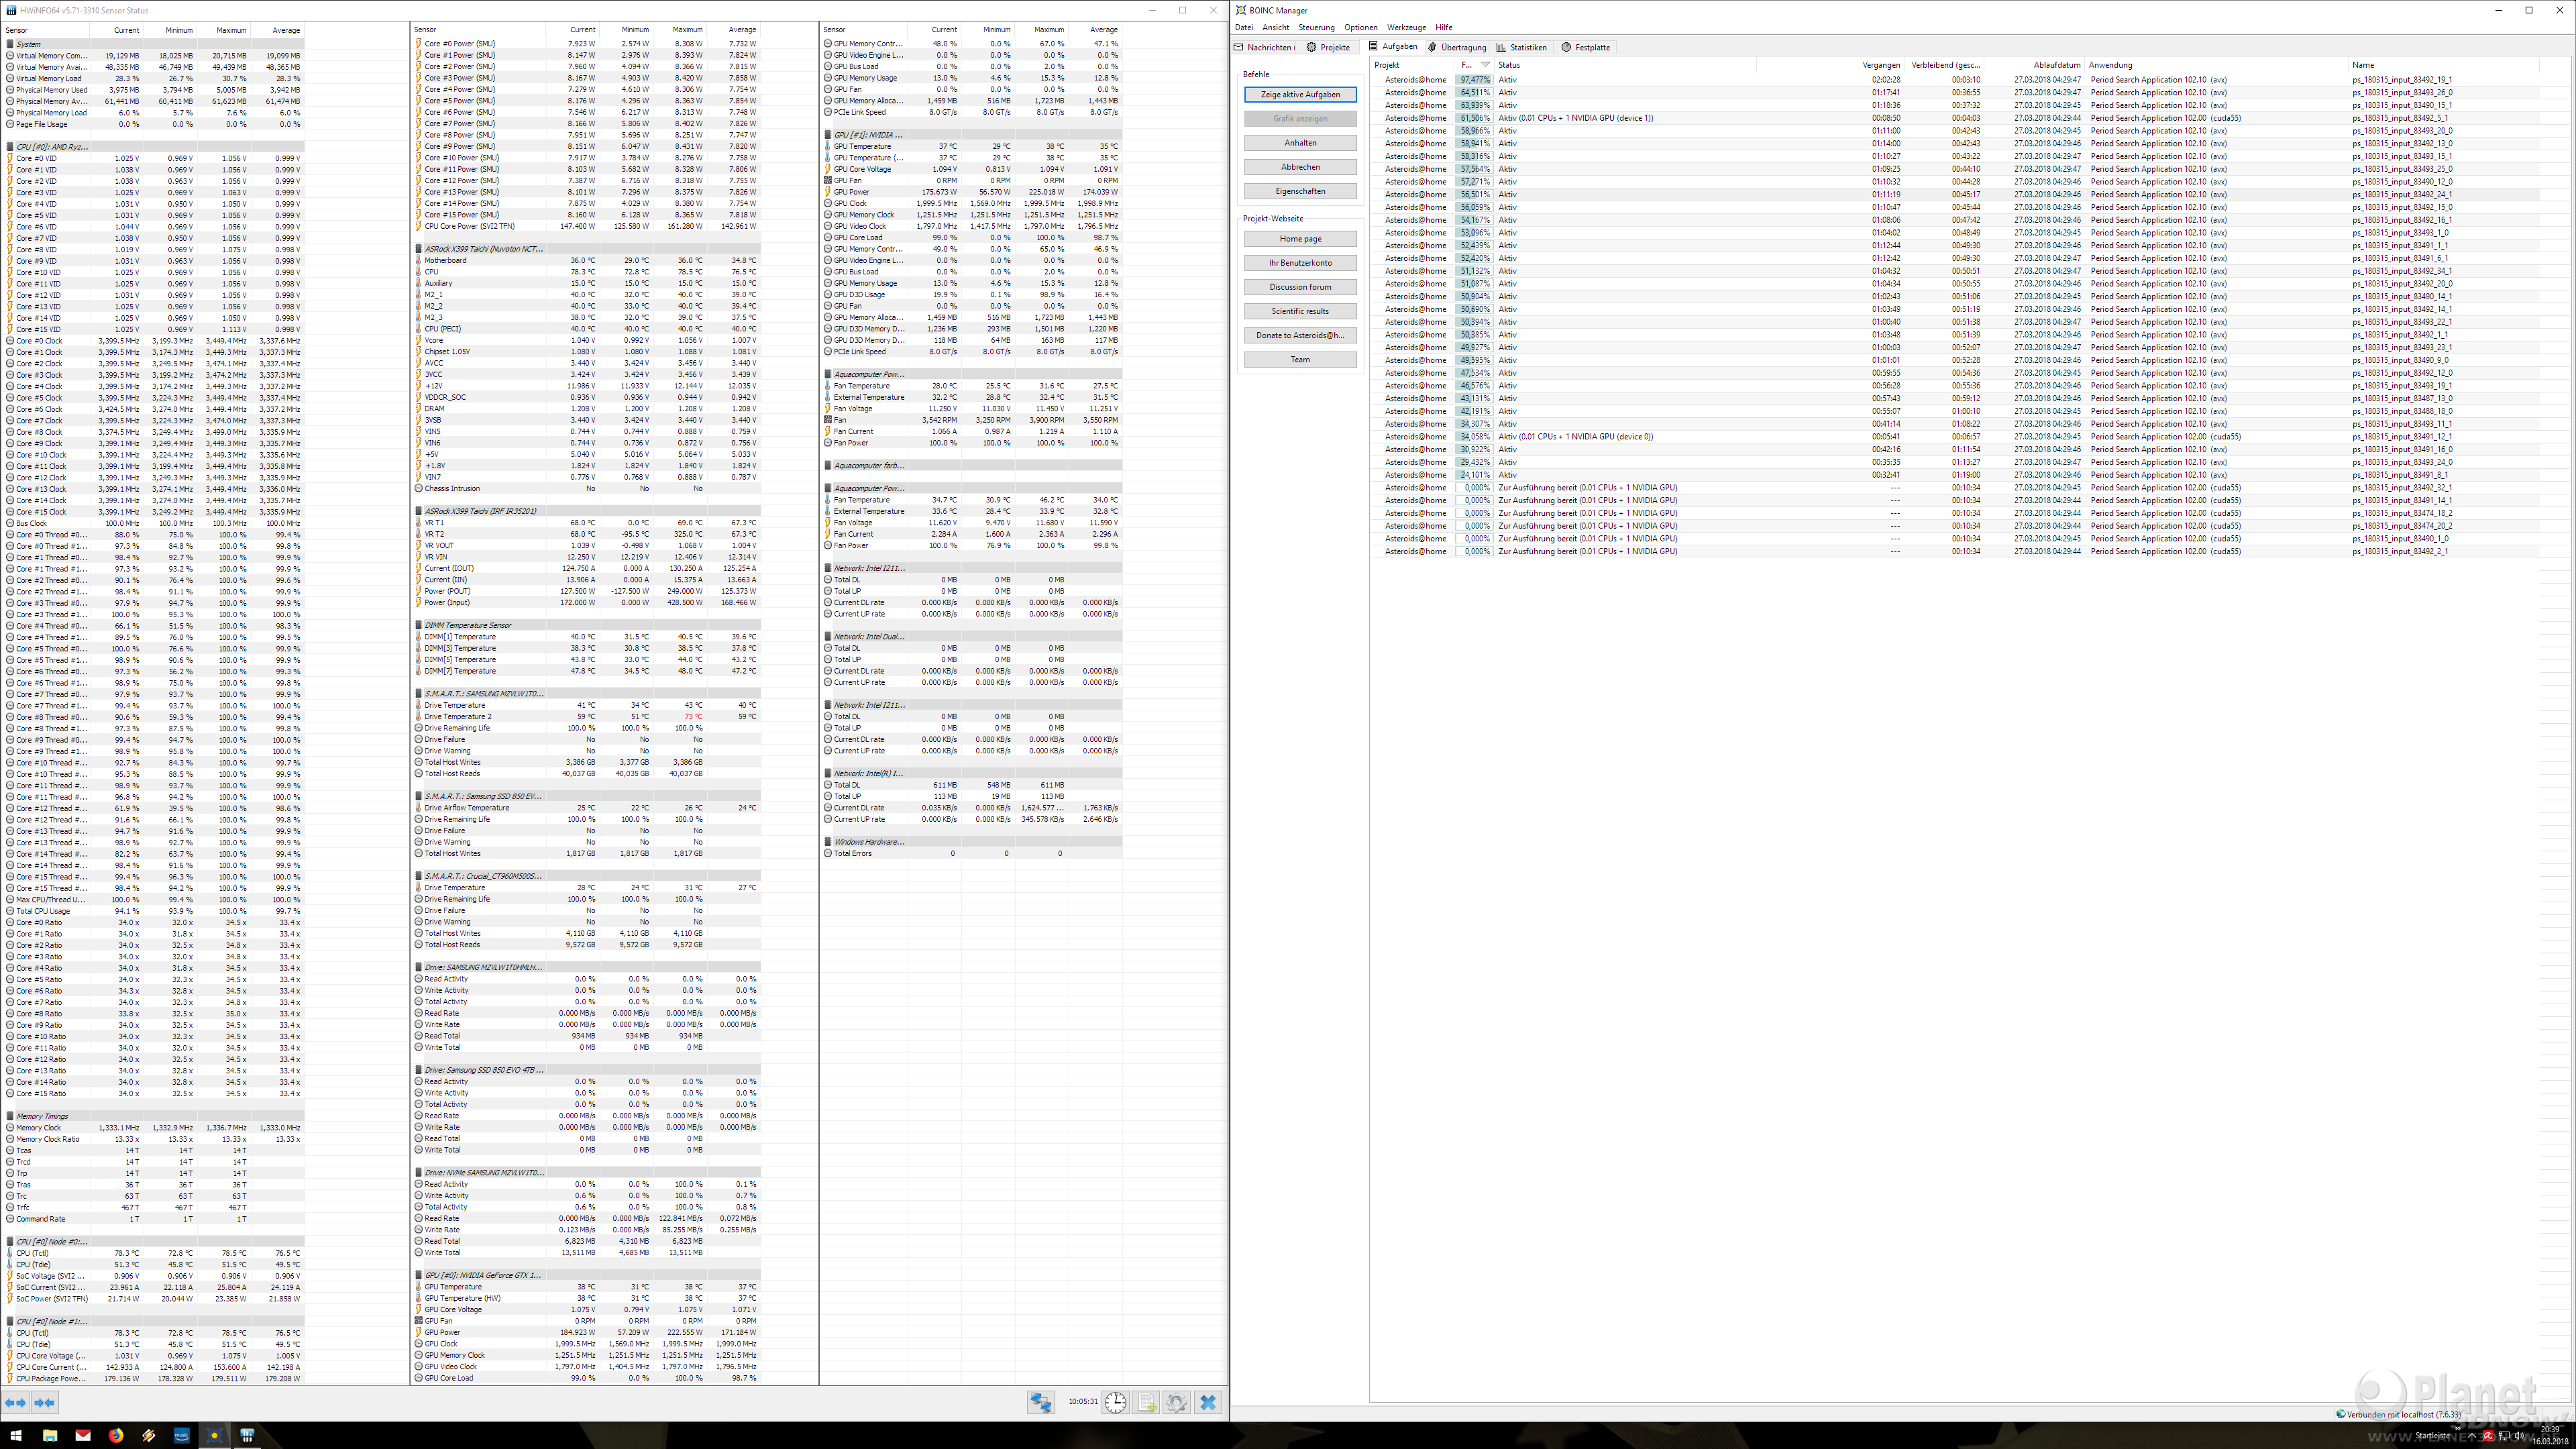Click 97,477% progress bar task row
The image size is (2576, 1449).
[x=1474, y=79]
